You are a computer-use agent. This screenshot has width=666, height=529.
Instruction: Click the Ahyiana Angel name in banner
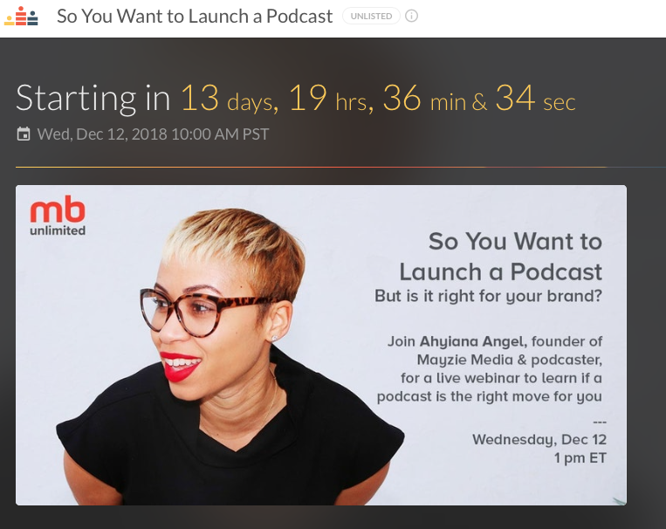(473, 341)
